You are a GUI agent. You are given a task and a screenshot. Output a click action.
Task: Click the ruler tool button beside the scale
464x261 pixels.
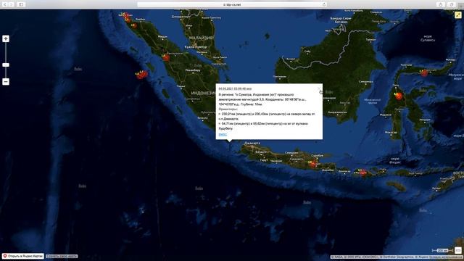click(458, 250)
